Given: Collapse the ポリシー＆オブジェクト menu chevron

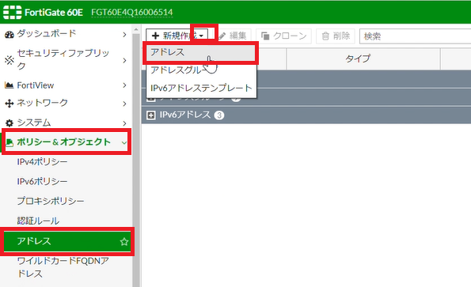Looking at the screenshot, I should 124,143.
